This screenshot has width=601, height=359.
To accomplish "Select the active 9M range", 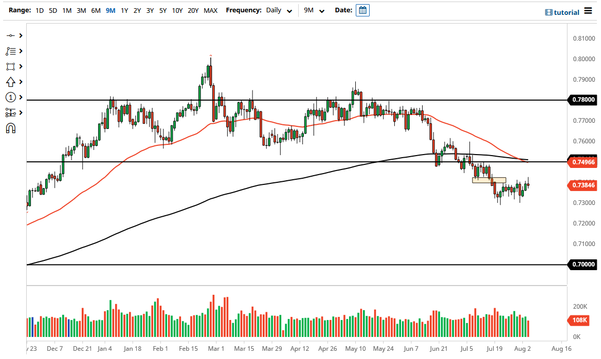I will (x=111, y=10).
